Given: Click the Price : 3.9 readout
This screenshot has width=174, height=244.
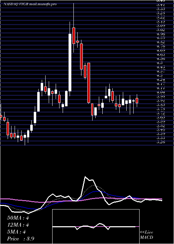Looking at the screenshot, I should 21,239.
